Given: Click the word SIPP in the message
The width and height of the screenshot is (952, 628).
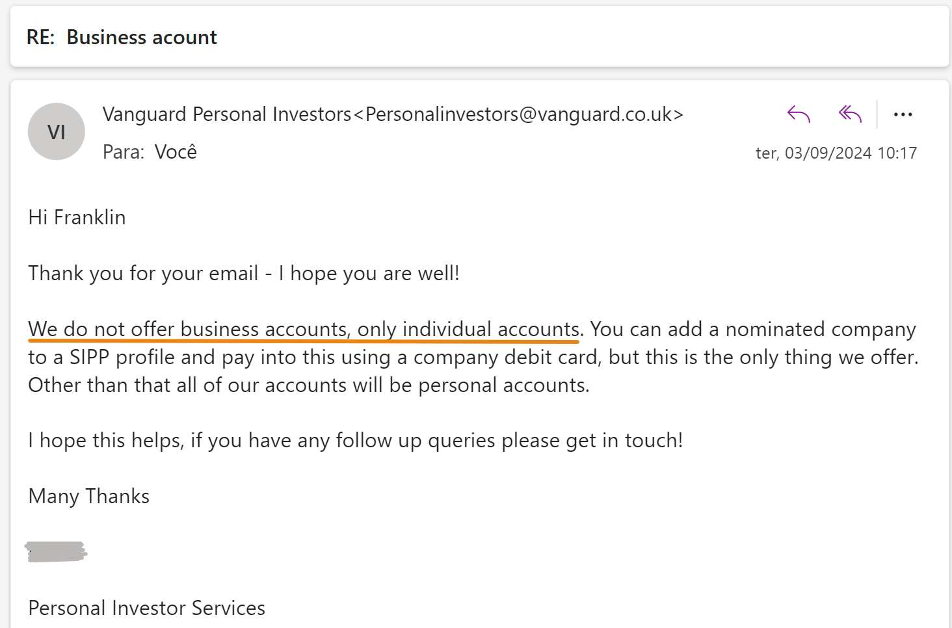Looking at the screenshot, I should (x=89, y=357).
